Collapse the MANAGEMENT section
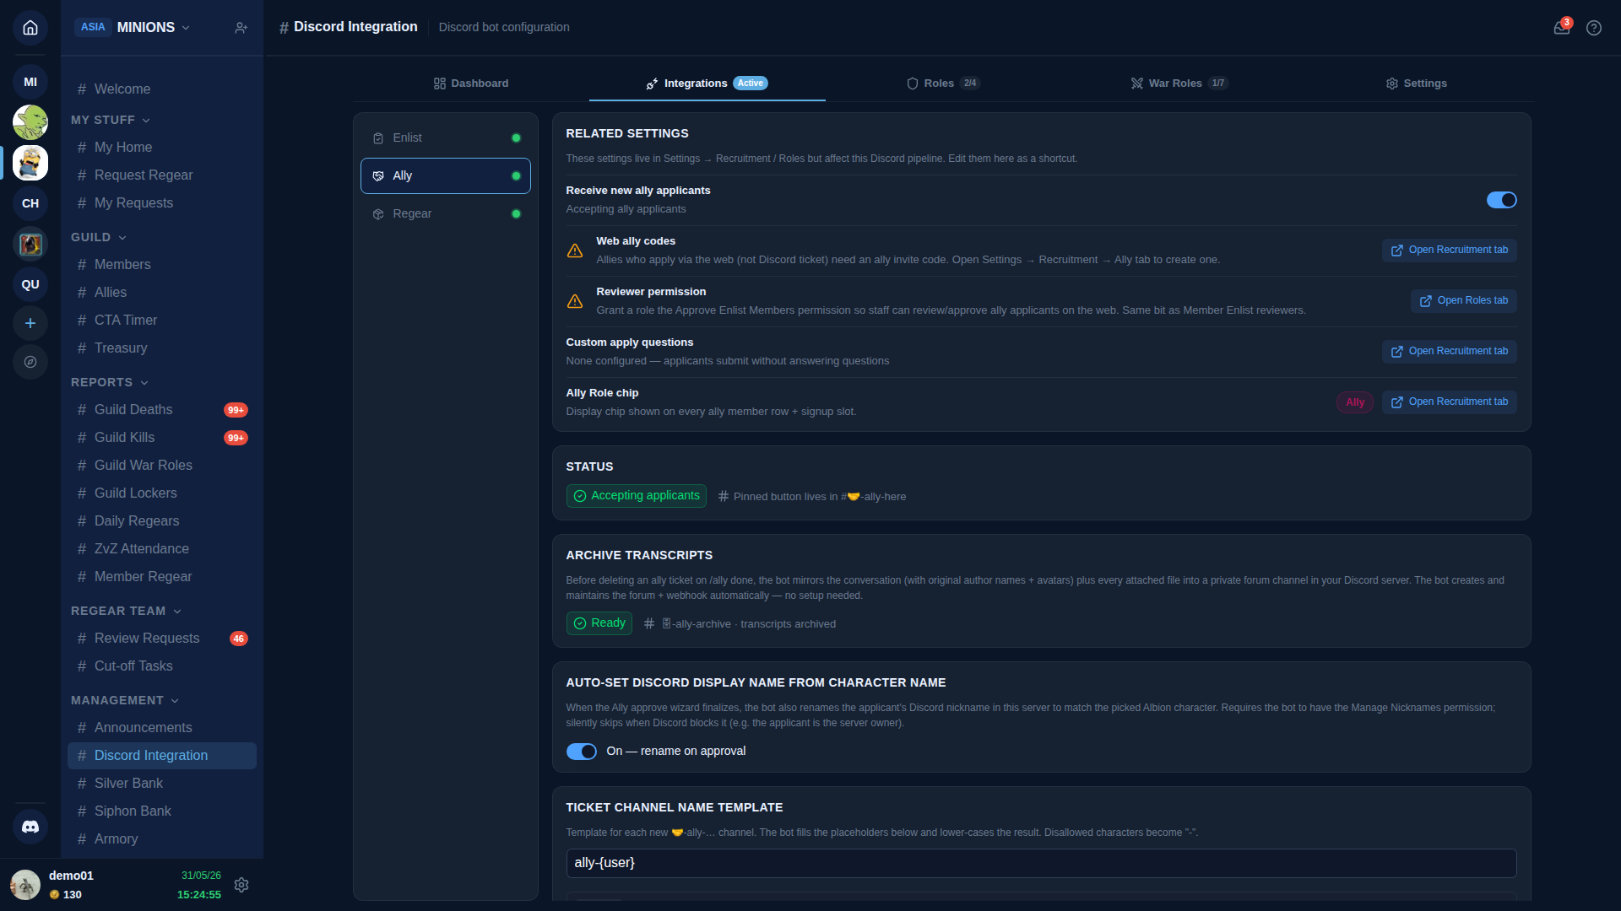The image size is (1621, 911). click(125, 700)
